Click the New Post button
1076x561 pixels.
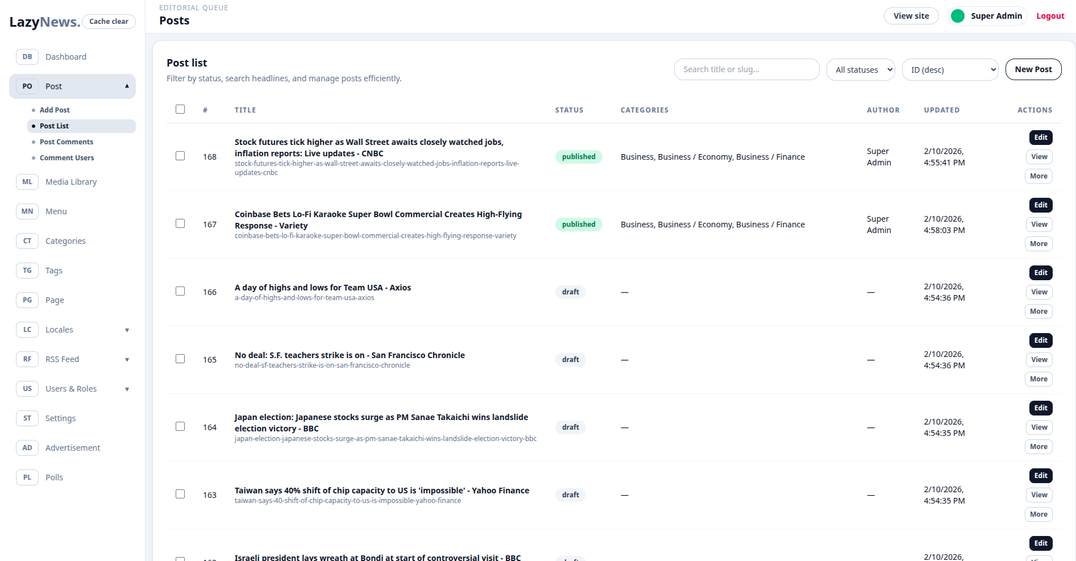(1033, 69)
